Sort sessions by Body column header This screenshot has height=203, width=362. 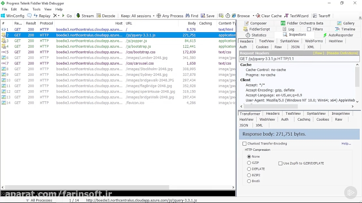coord(191,23)
